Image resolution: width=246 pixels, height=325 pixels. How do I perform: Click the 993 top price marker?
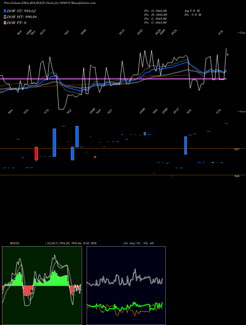coord(67,32)
